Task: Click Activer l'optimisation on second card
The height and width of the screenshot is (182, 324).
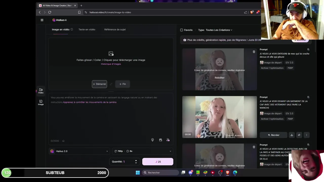Action: 272,119
